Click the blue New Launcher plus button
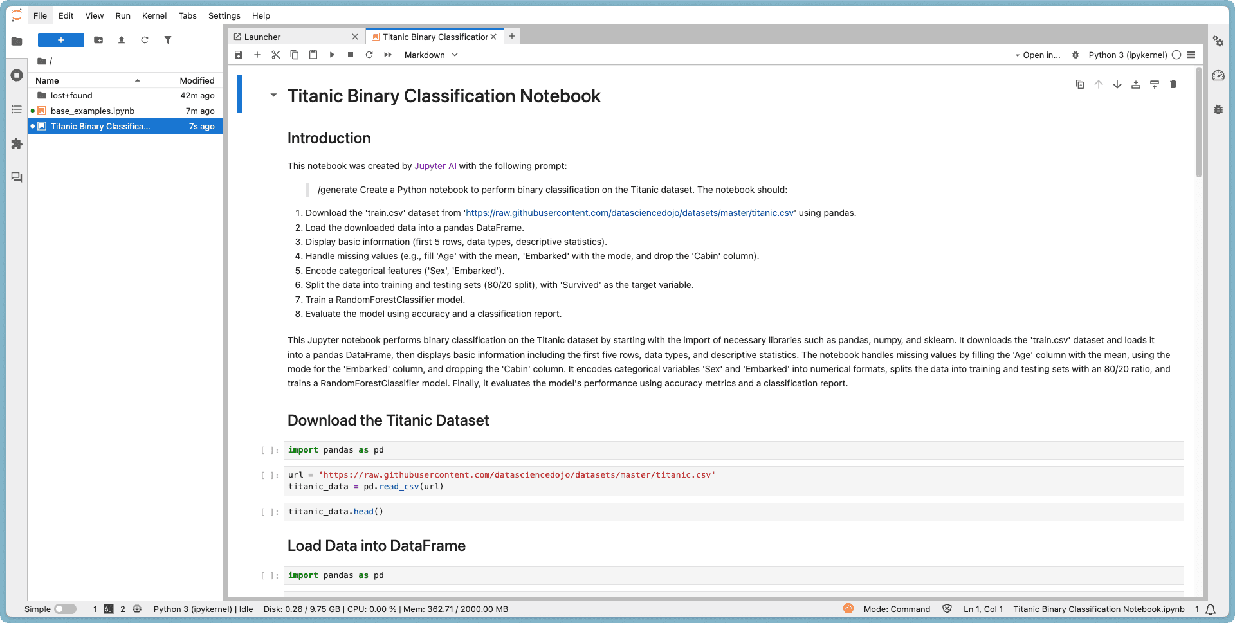The image size is (1235, 623). (x=61, y=40)
